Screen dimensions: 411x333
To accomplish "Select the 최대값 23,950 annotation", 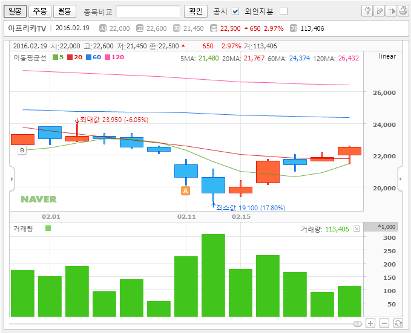I will [114, 120].
